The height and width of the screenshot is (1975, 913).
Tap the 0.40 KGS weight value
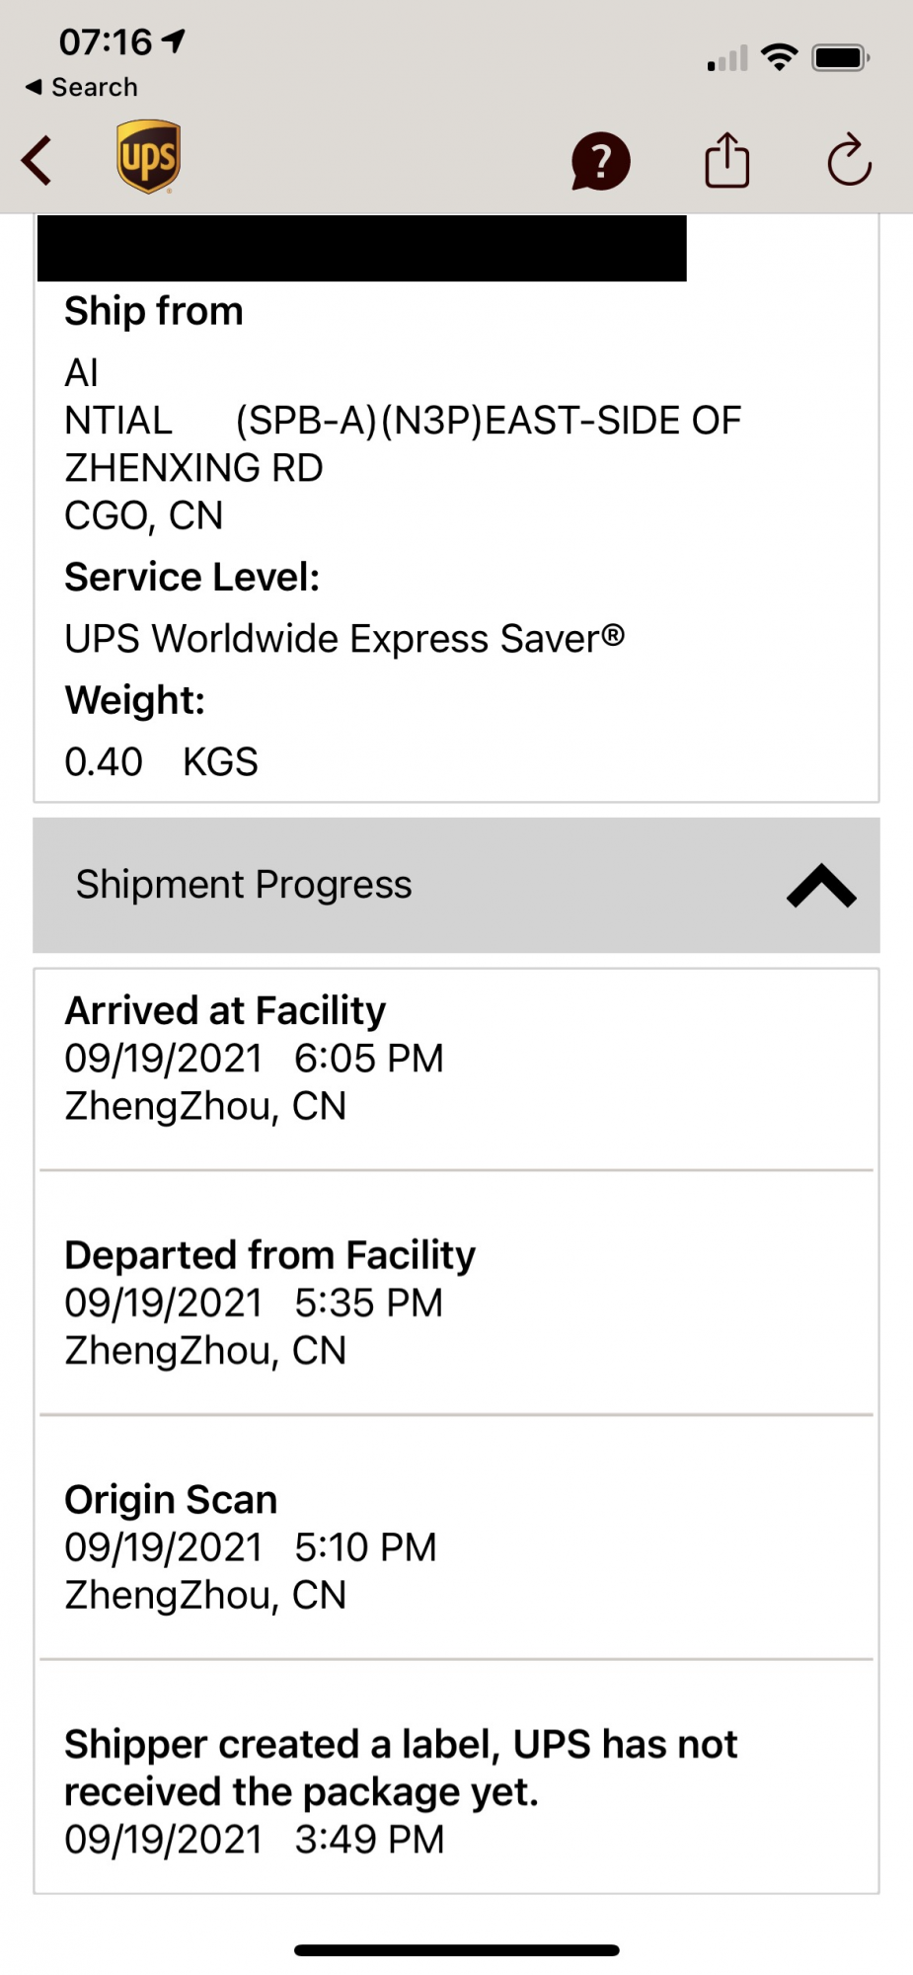pos(161,762)
